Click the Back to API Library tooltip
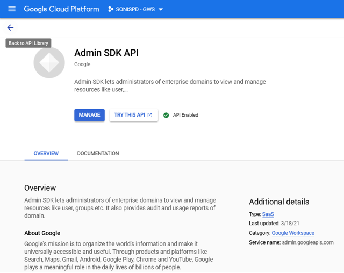344x273 pixels. tap(28, 43)
